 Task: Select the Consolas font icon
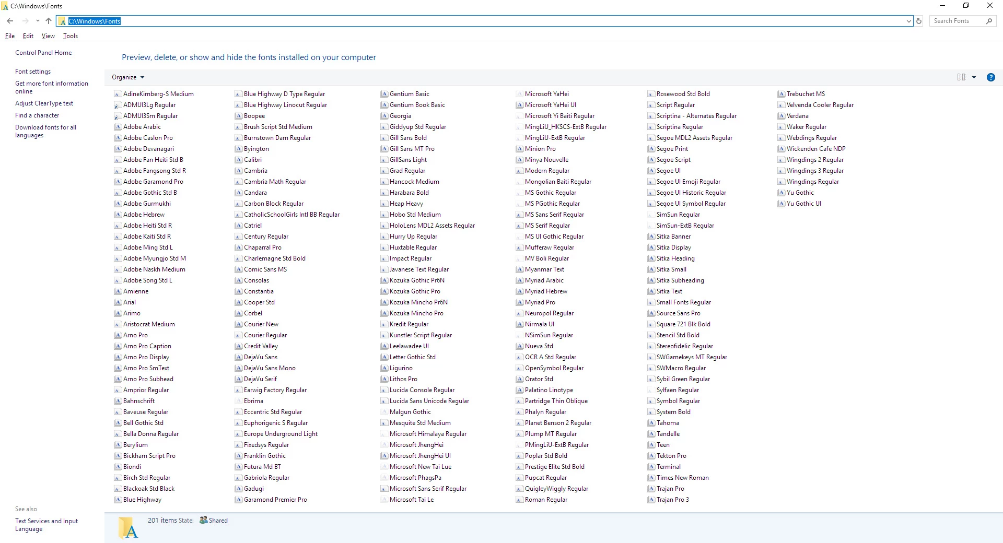(x=239, y=280)
